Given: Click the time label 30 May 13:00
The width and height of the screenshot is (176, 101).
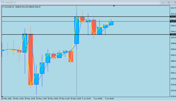Looking at the screenshot, I should pos(18,99).
